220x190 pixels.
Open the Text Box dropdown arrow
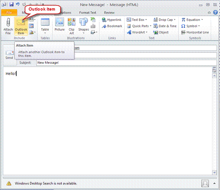(x=146, y=20)
